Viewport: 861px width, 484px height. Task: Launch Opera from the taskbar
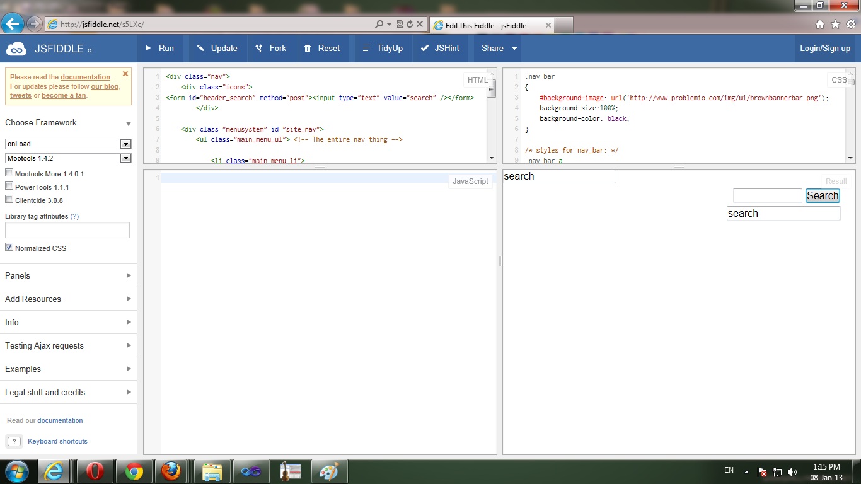coord(95,471)
